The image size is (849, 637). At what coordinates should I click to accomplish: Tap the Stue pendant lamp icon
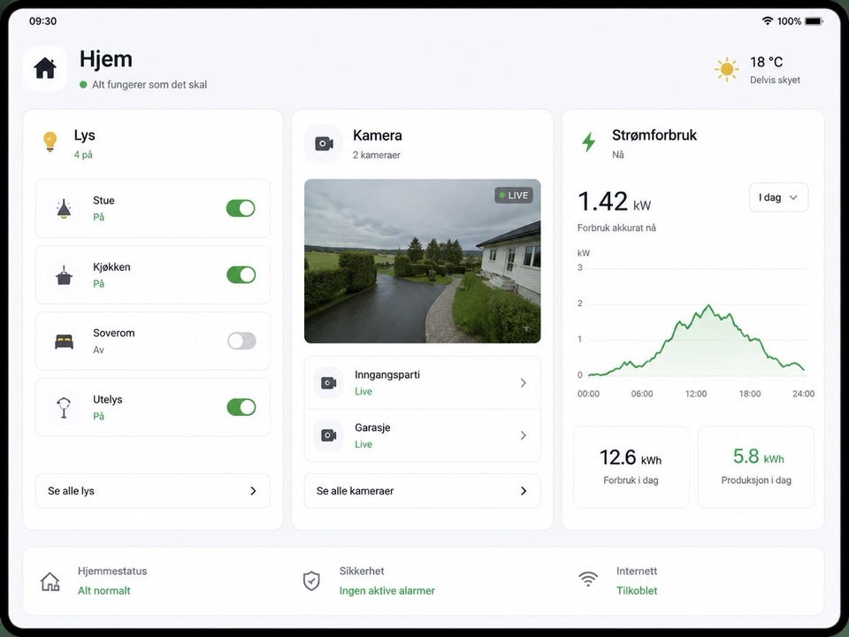pos(64,209)
